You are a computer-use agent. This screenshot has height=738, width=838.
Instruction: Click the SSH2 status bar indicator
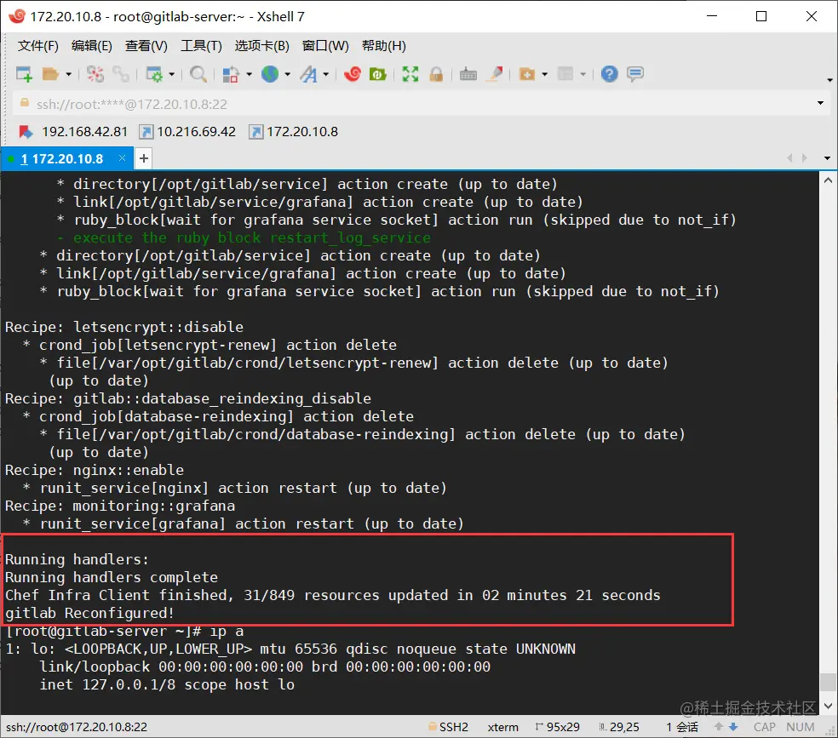point(448,727)
